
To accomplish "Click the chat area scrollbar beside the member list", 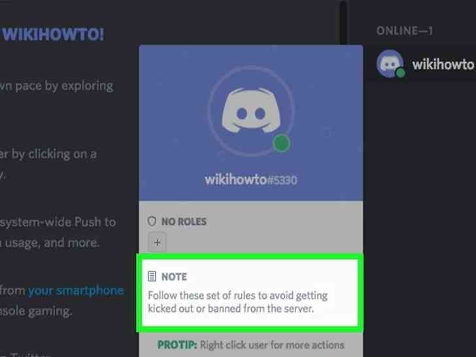I will coord(343,21).
